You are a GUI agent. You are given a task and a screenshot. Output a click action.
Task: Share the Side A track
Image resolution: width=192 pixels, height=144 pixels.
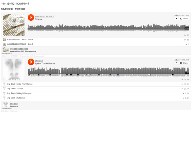pyautogui.click(x=184, y=18)
